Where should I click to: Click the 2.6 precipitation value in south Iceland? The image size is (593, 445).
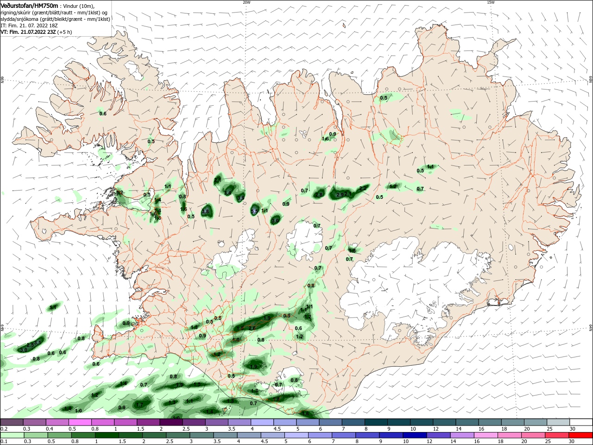252,328
